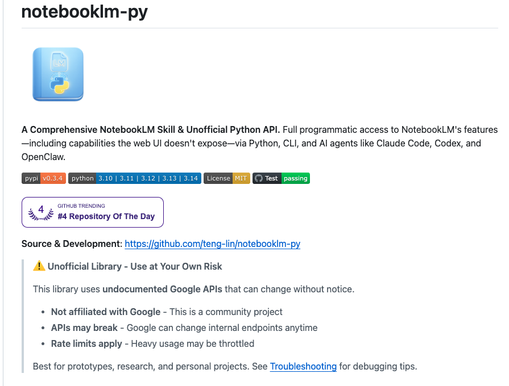The height and width of the screenshot is (386, 509).
Task: Click the 'Unofficial Library - Use at Your Own Risk' title
Action: (135, 266)
